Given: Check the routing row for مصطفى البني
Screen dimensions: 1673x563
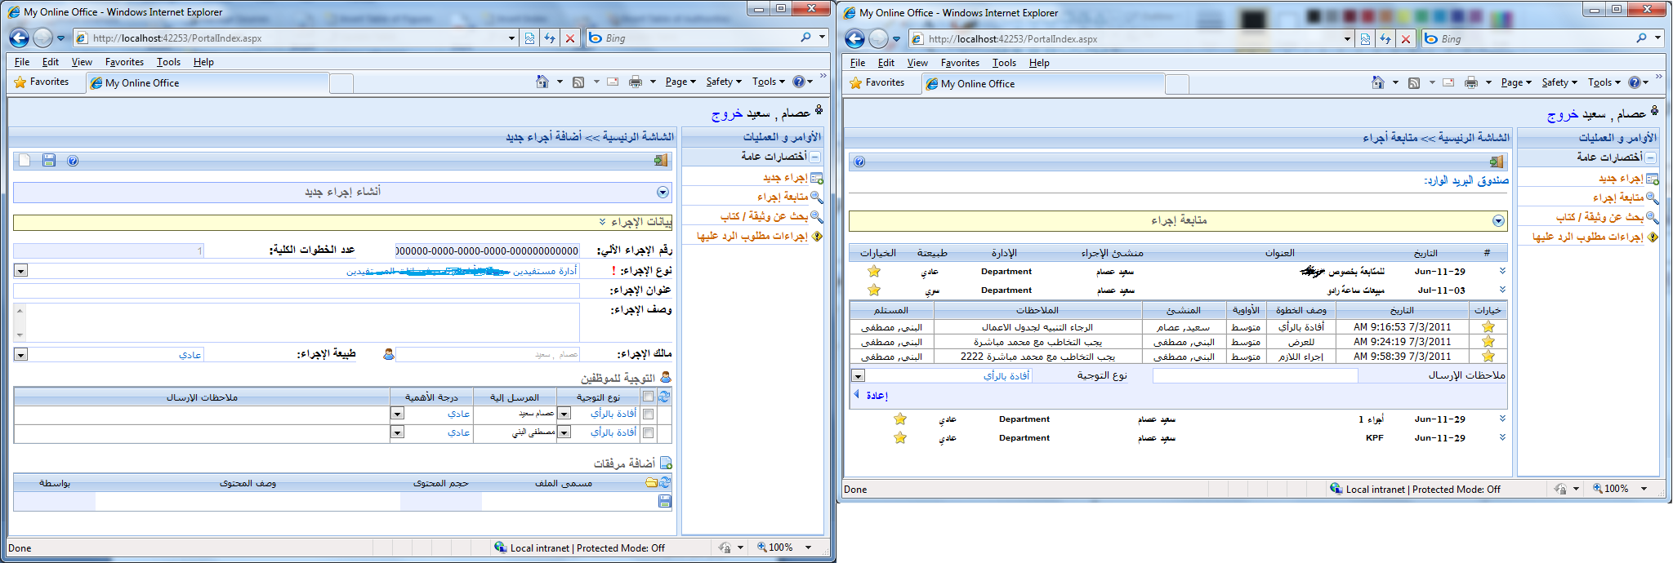Looking at the screenshot, I should tap(648, 432).
